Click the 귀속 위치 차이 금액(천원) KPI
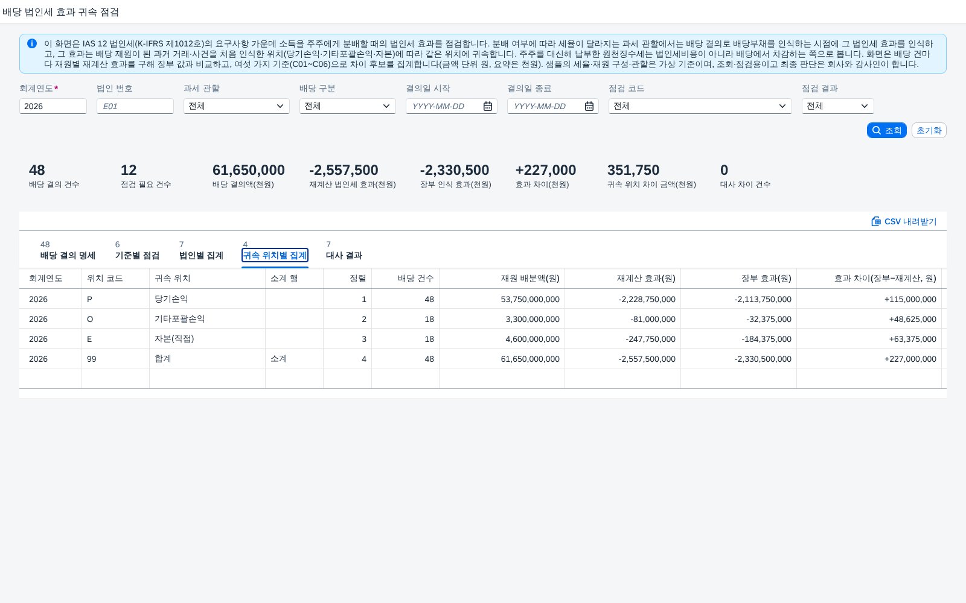966x603 pixels. point(651,175)
